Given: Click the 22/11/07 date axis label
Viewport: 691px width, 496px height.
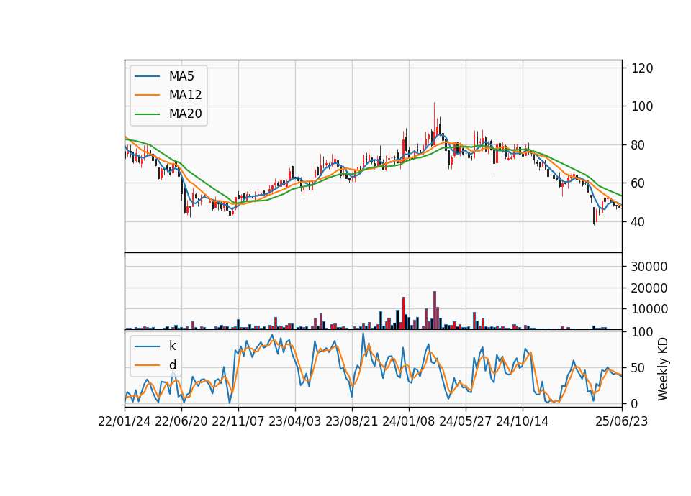Looking at the screenshot, I should (x=238, y=421).
